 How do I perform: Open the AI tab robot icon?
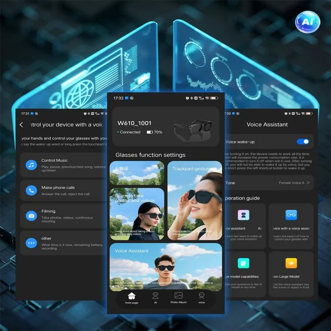155,296
